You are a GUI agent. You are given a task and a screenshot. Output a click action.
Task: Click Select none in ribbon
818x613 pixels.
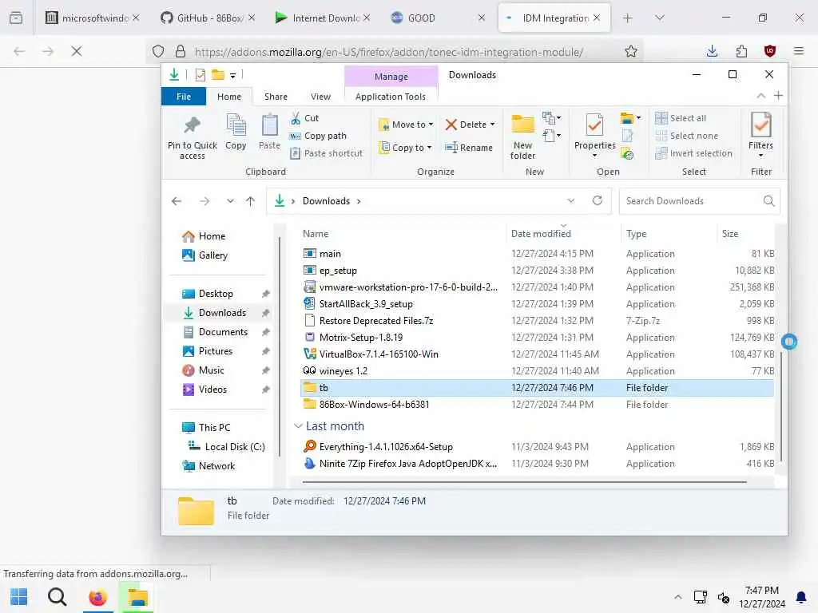click(686, 136)
